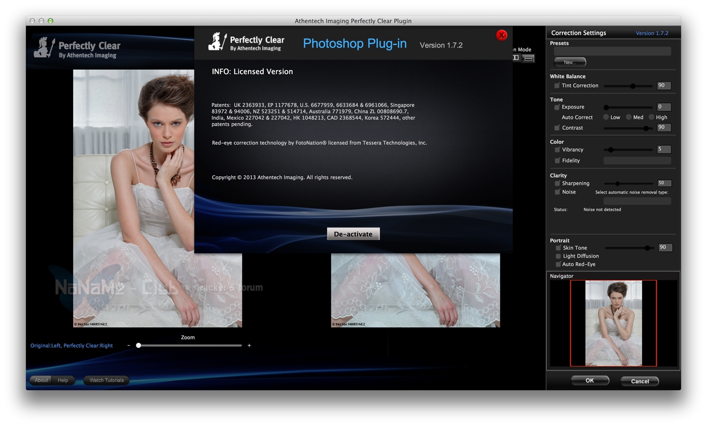Select Low auto correct radio button

pos(606,117)
